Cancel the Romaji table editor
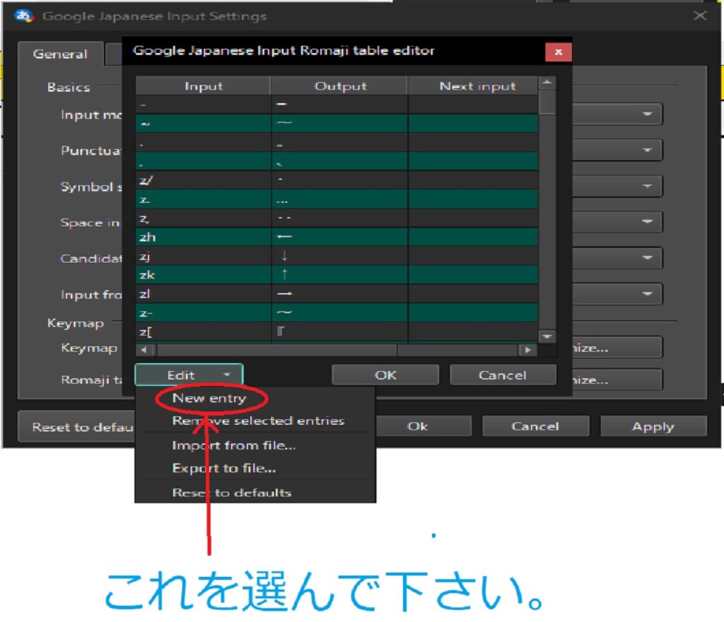The image size is (724, 622). (503, 375)
